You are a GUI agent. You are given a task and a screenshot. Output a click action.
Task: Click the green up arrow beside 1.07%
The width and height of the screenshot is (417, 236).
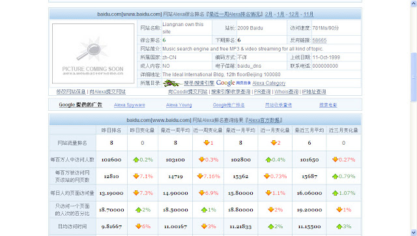[x=335, y=193]
